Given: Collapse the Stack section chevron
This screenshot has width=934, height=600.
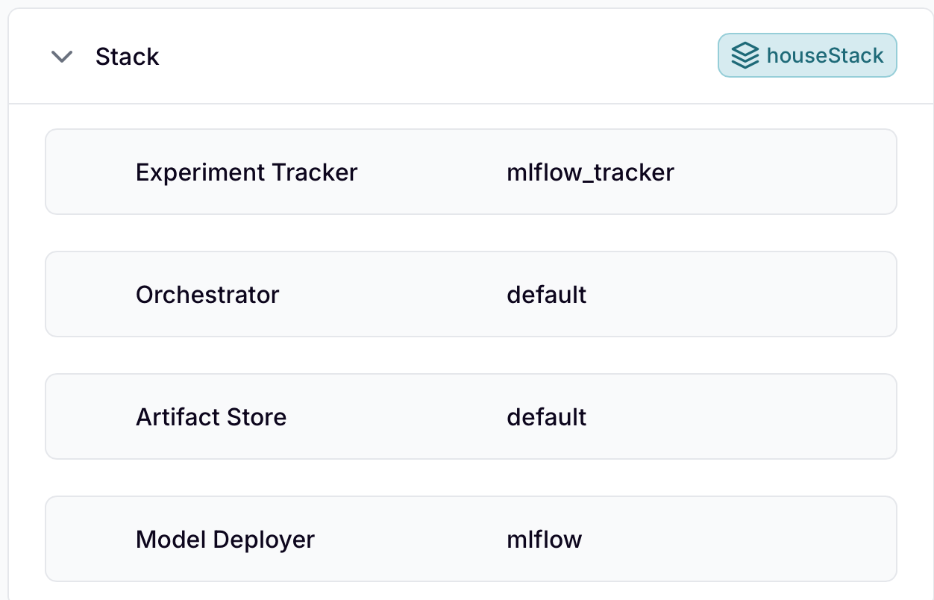Looking at the screenshot, I should [x=61, y=57].
